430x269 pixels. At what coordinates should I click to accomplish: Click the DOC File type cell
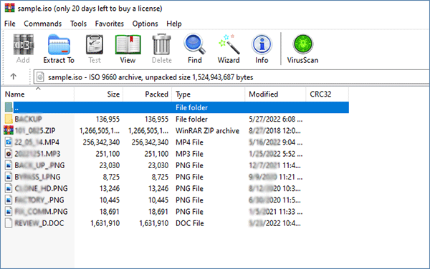point(189,223)
